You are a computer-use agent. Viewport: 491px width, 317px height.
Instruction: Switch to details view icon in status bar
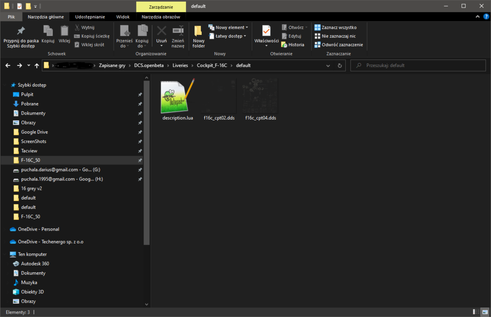pos(476,312)
